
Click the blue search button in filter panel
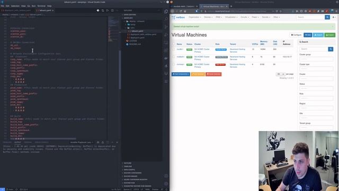tap(331, 49)
